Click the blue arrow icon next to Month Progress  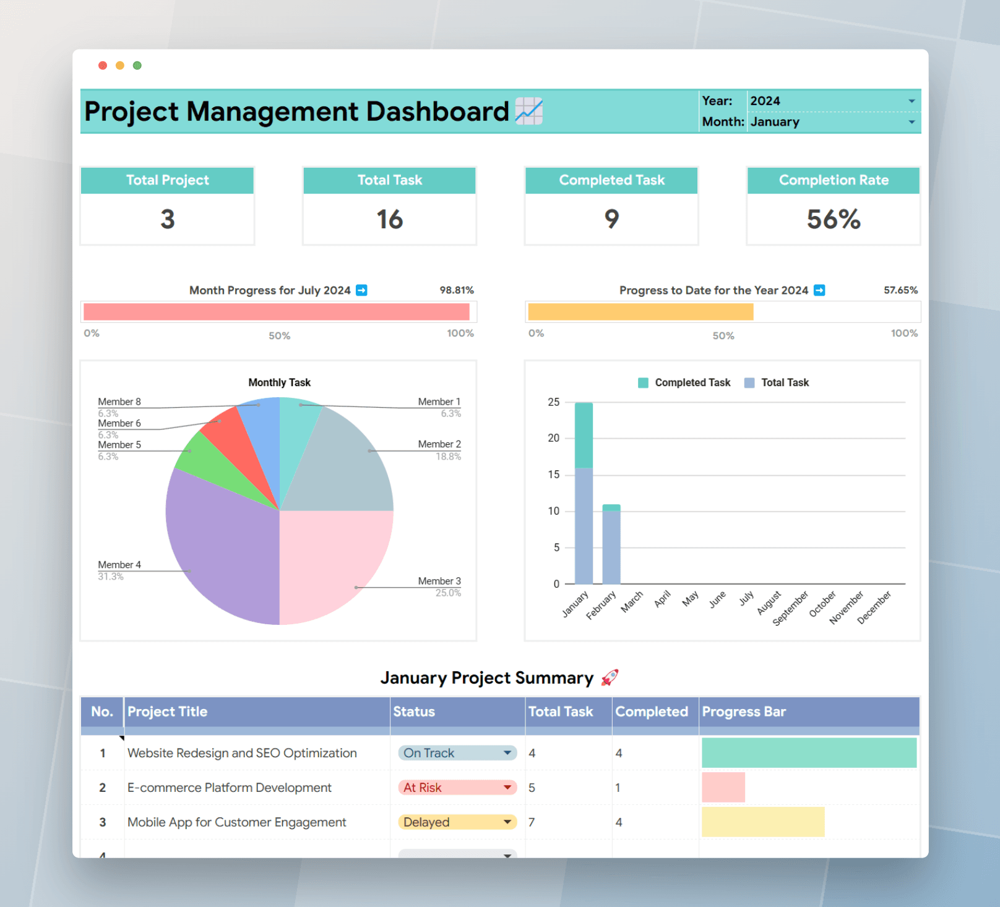point(362,290)
